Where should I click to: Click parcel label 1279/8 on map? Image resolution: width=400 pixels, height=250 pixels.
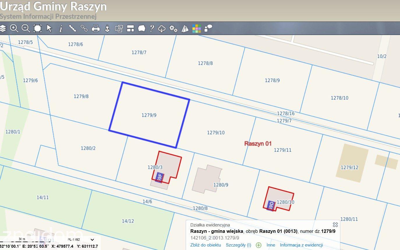click(81, 96)
